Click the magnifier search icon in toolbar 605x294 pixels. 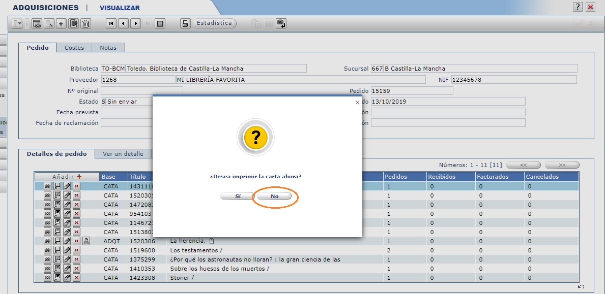click(x=49, y=23)
